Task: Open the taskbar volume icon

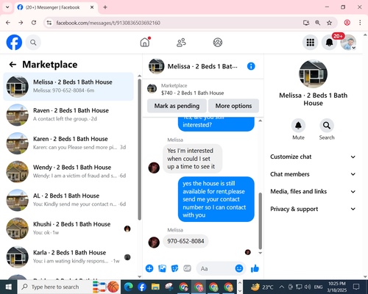Action: click(x=307, y=287)
